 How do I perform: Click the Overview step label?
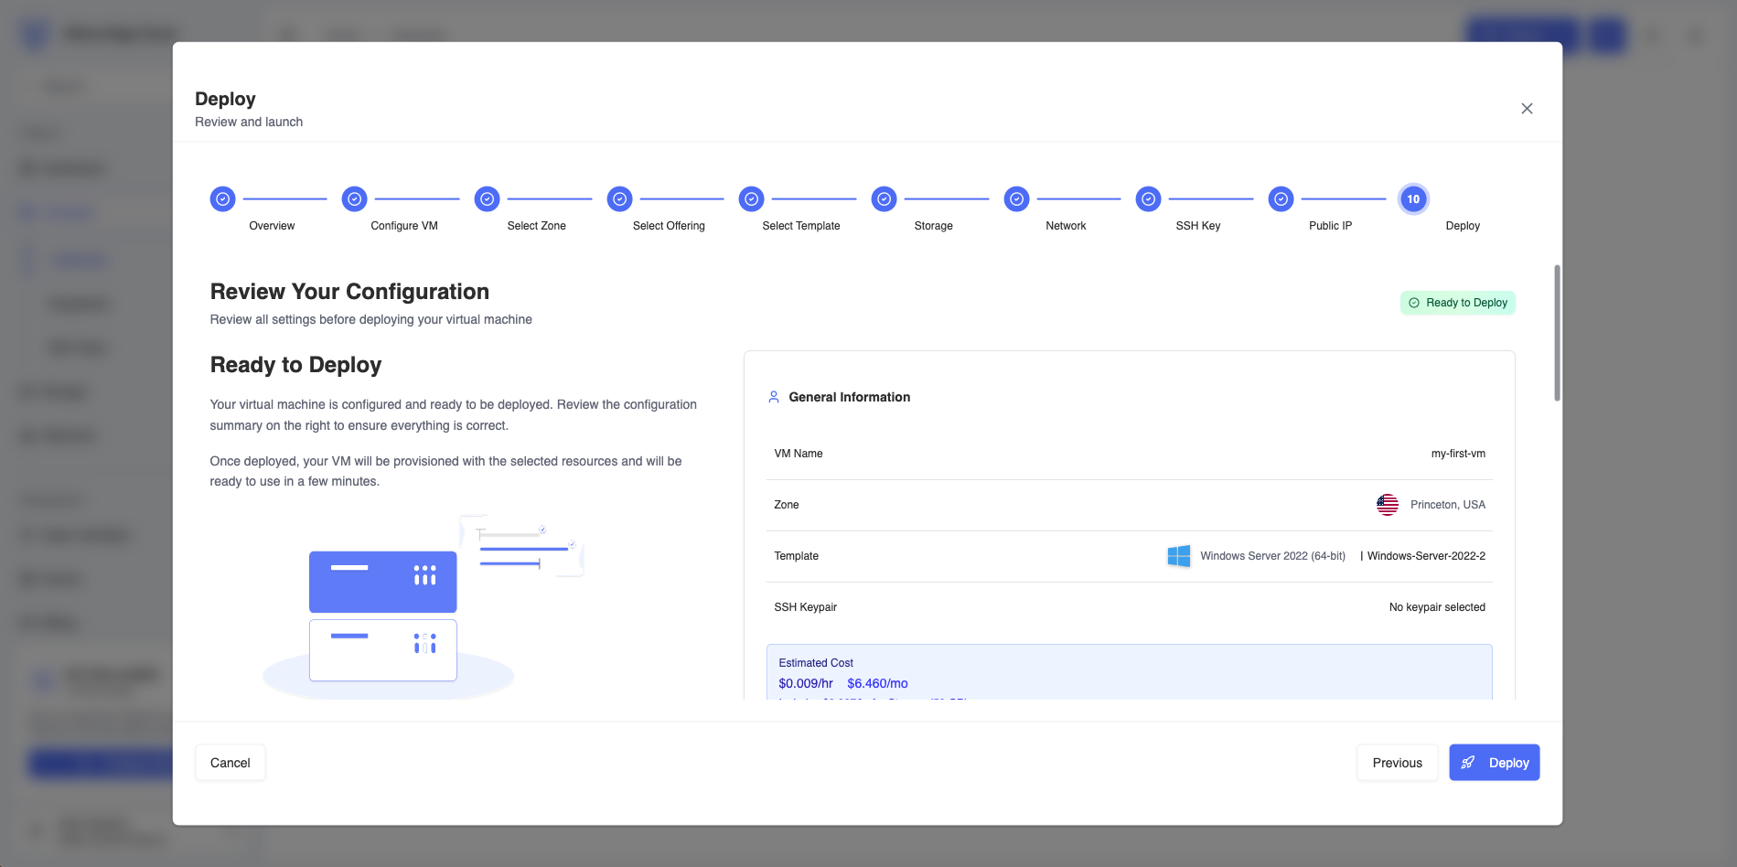(272, 226)
